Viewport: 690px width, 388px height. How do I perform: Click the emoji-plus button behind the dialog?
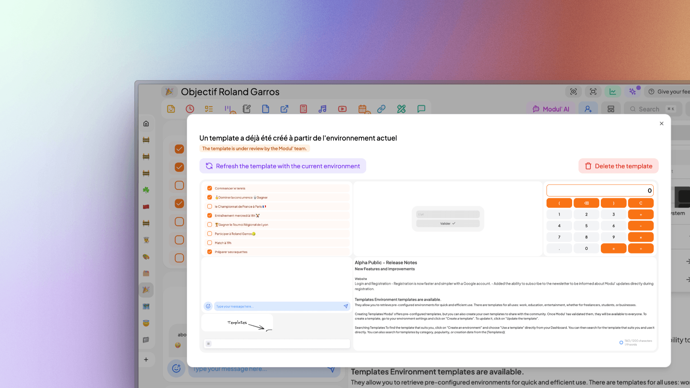[176, 368]
